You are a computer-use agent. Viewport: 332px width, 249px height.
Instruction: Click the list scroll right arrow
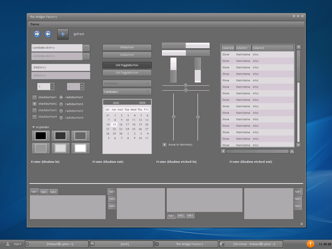292,151
